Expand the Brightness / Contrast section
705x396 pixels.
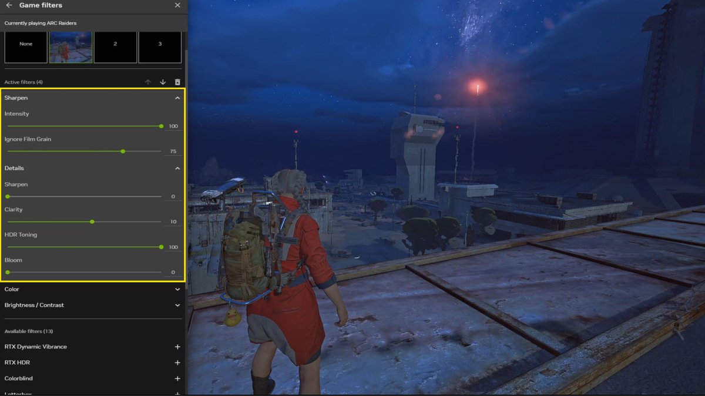[x=177, y=305]
